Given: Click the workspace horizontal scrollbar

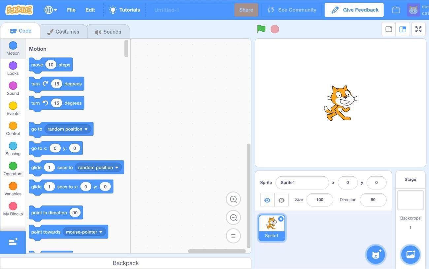Looking at the screenshot, I should (217, 251).
